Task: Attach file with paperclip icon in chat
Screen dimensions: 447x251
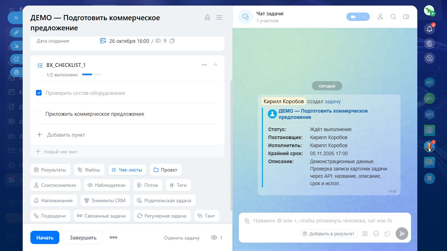Action: [x=247, y=221]
